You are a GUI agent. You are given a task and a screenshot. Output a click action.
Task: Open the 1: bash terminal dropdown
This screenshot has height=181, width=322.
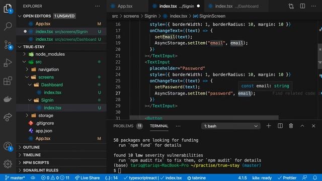coord(231,126)
